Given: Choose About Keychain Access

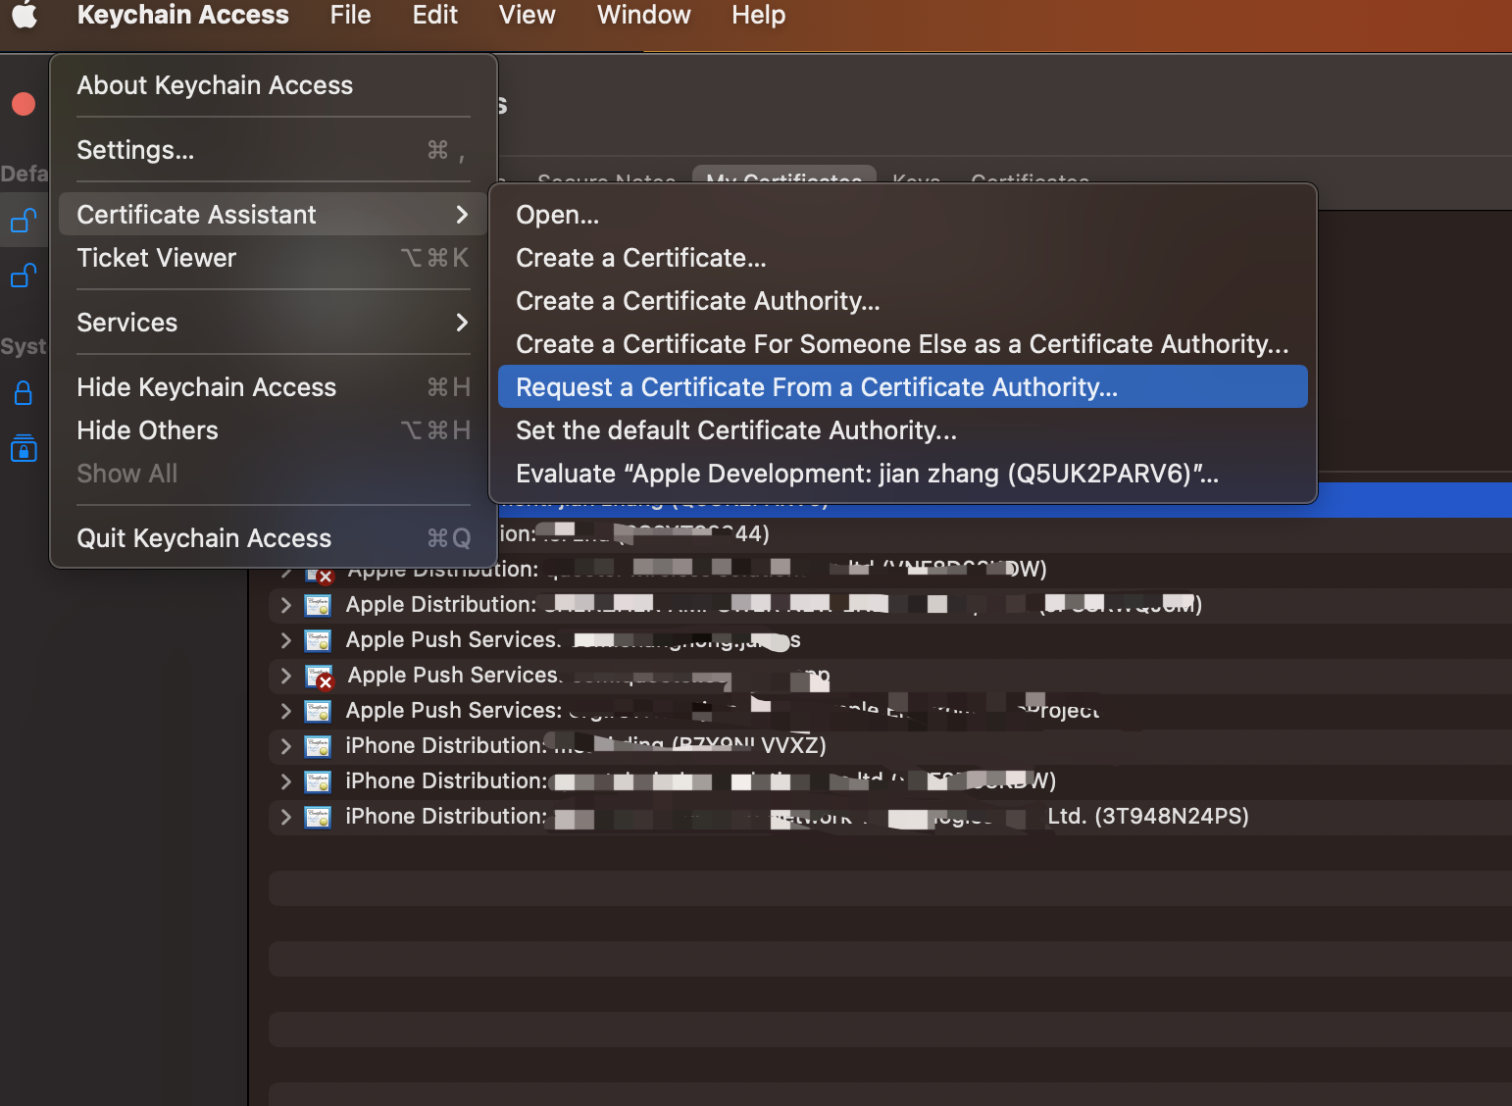Looking at the screenshot, I should coord(274,85).
